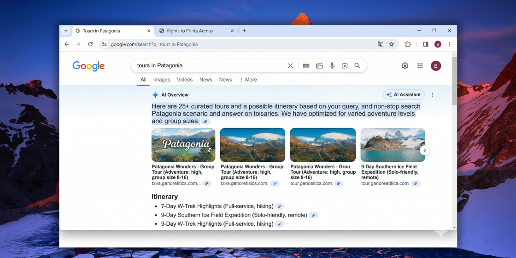Visit tour.genositics.com source link
This screenshot has height=258, width=516.
311,183
